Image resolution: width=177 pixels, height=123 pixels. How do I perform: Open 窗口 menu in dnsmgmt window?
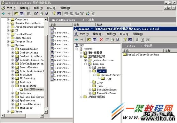124,34
